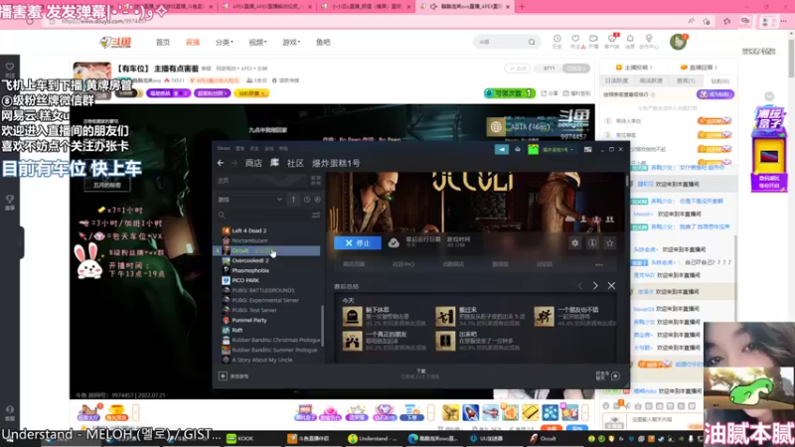Open friends and chat icon in Steam
This screenshot has height=447, width=795.
(615, 376)
